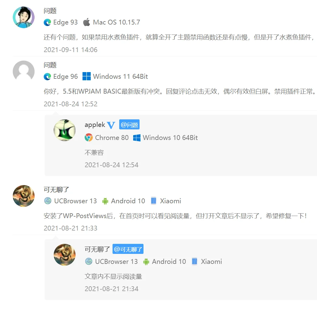Click 可无聊了 dragon avatar in main comment
The image size is (317, 309).
tap(24, 196)
